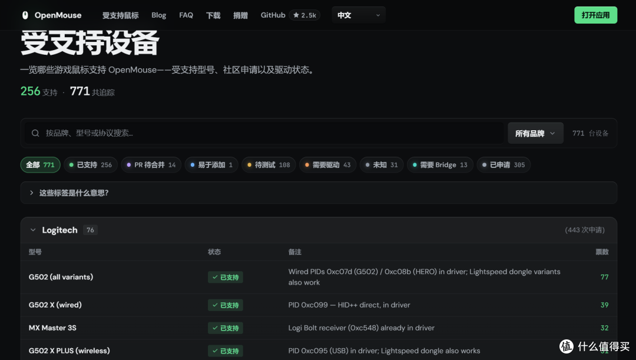The height and width of the screenshot is (360, 636).
Task: Click the 771 台设备 result count
Action: [x=590, y=133]
